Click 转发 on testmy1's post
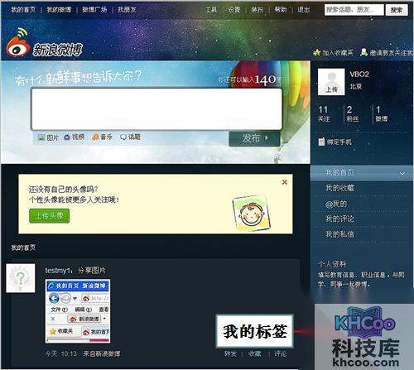414x370 pixels. tap(230, 353)
